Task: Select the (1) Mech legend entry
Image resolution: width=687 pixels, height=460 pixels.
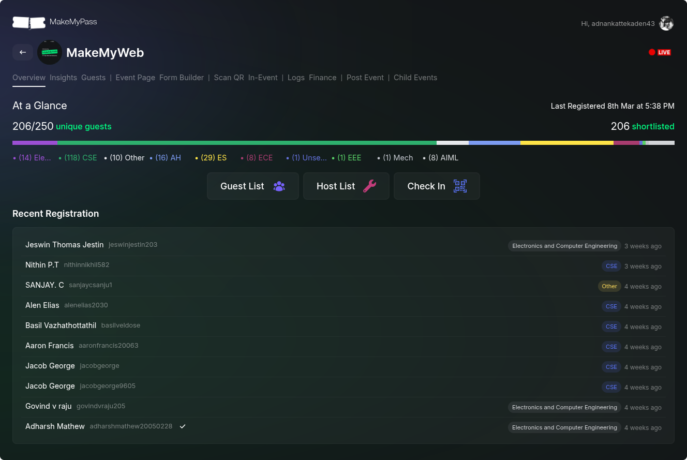Action: coord(395,158)
